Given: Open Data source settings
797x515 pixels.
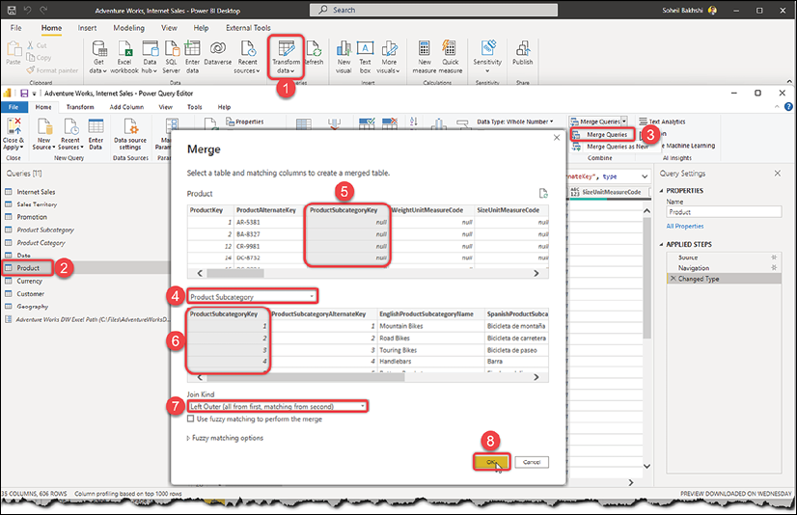Looking at the screenshot, I should click(130, 134).
